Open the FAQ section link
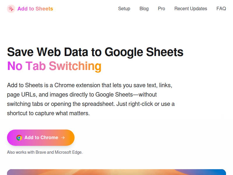 click(x=221, y=9)
